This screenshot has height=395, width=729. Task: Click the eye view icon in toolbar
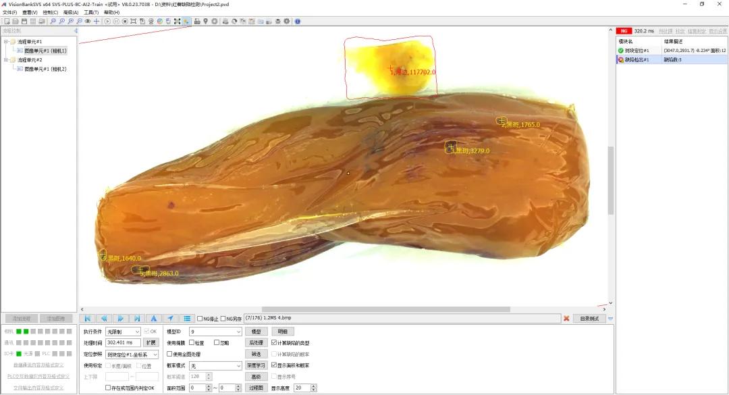pyautogui.click(x=87, y=22)
